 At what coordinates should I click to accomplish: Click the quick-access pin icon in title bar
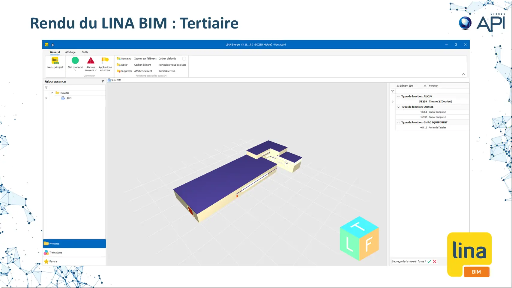53,45
